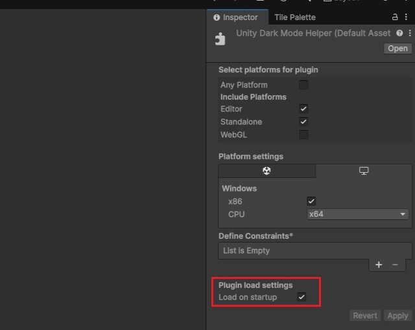
Task: Click the Select platforms for plugin heading
Action: point(268,70)
